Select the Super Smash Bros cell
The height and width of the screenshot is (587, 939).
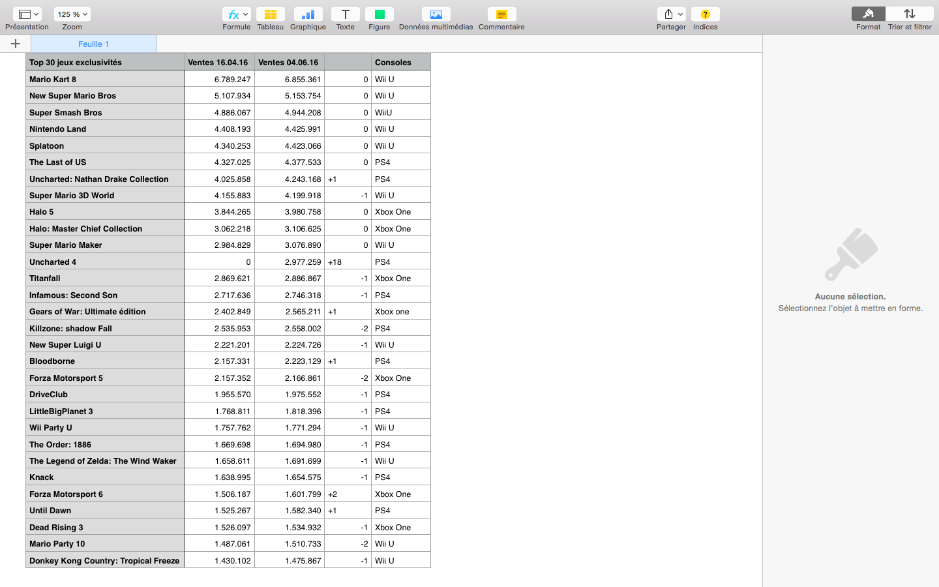[x=105, y=112]
